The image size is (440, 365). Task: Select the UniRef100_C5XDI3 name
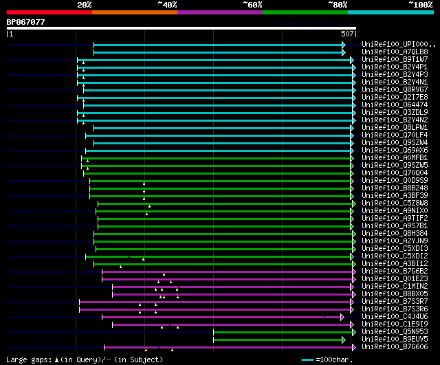point(395,249)
